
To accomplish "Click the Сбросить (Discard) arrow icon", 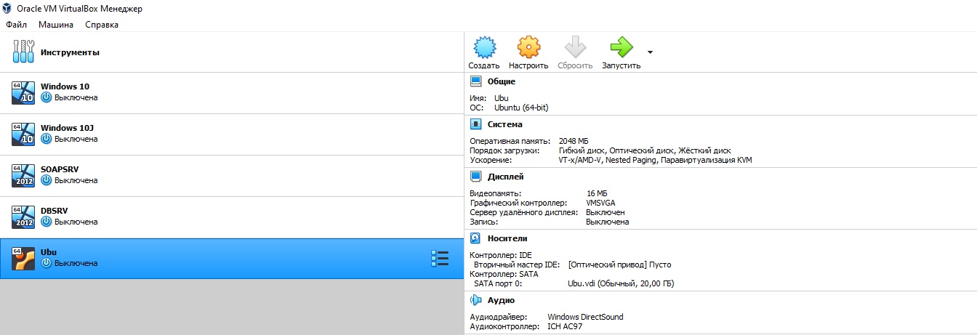I will [575, 47].
